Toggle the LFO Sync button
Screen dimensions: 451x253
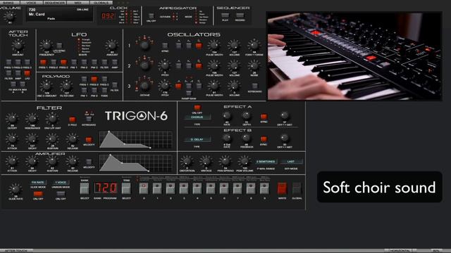[x=59, y=45]
